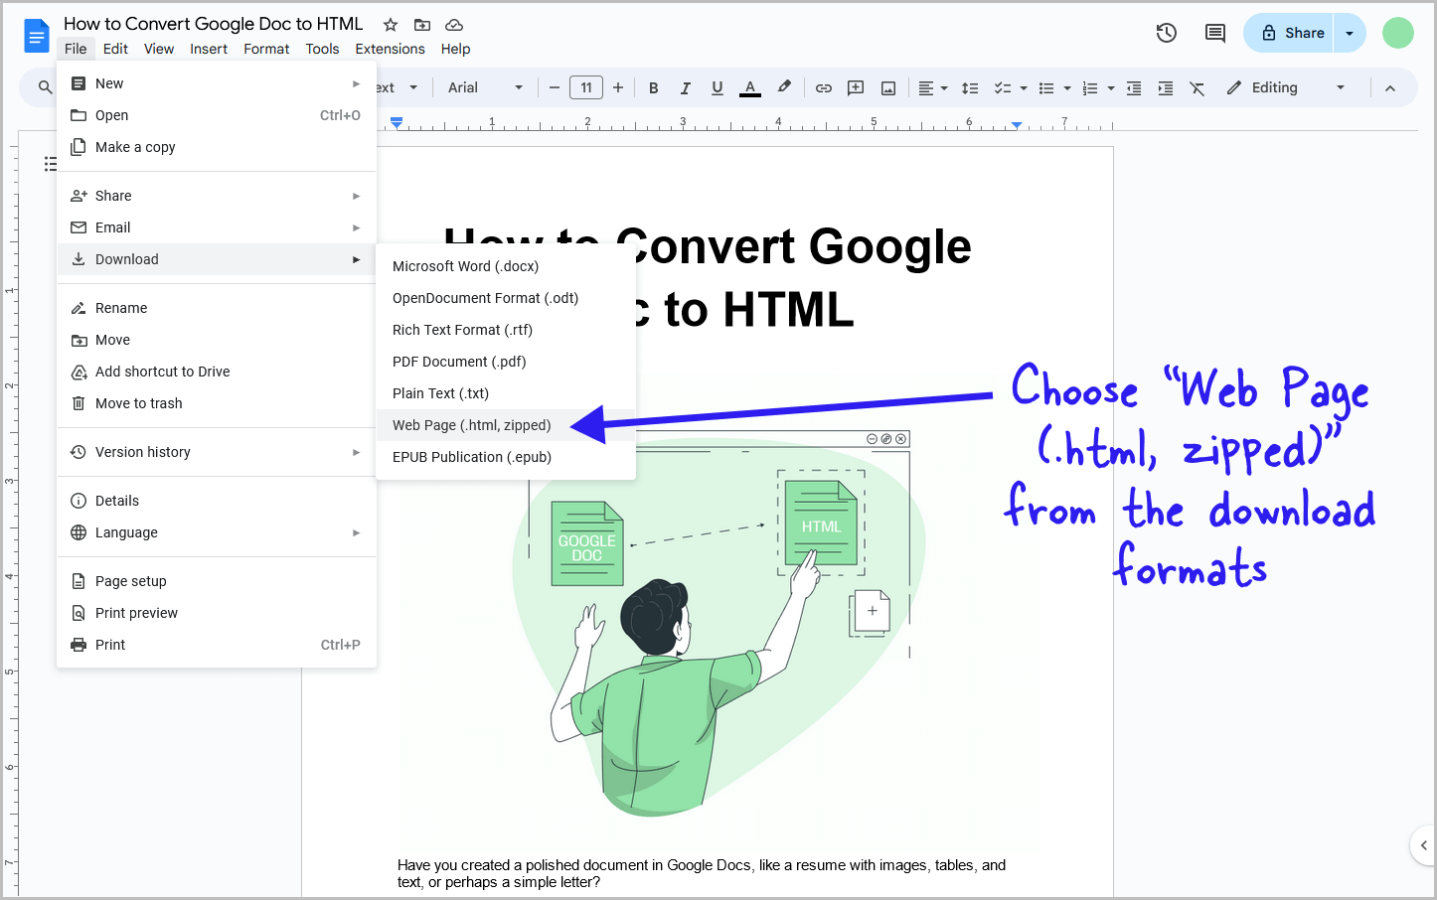Click the font size field showing 11
Screen dimensions: 1437x900
(586, 87)
